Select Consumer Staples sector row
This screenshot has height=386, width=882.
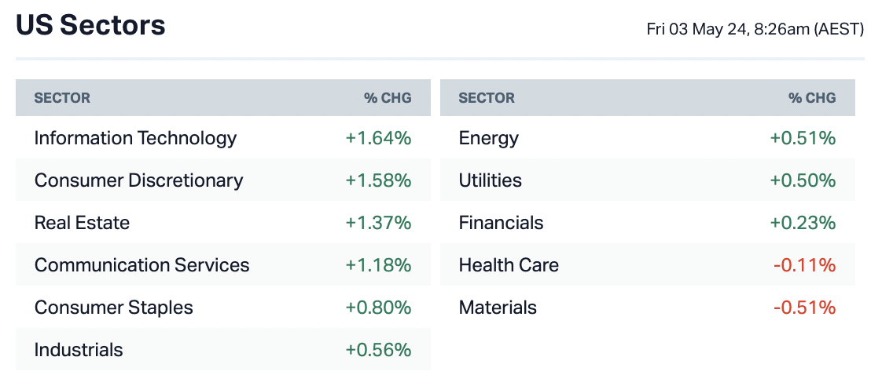click(x=113, y=308)
